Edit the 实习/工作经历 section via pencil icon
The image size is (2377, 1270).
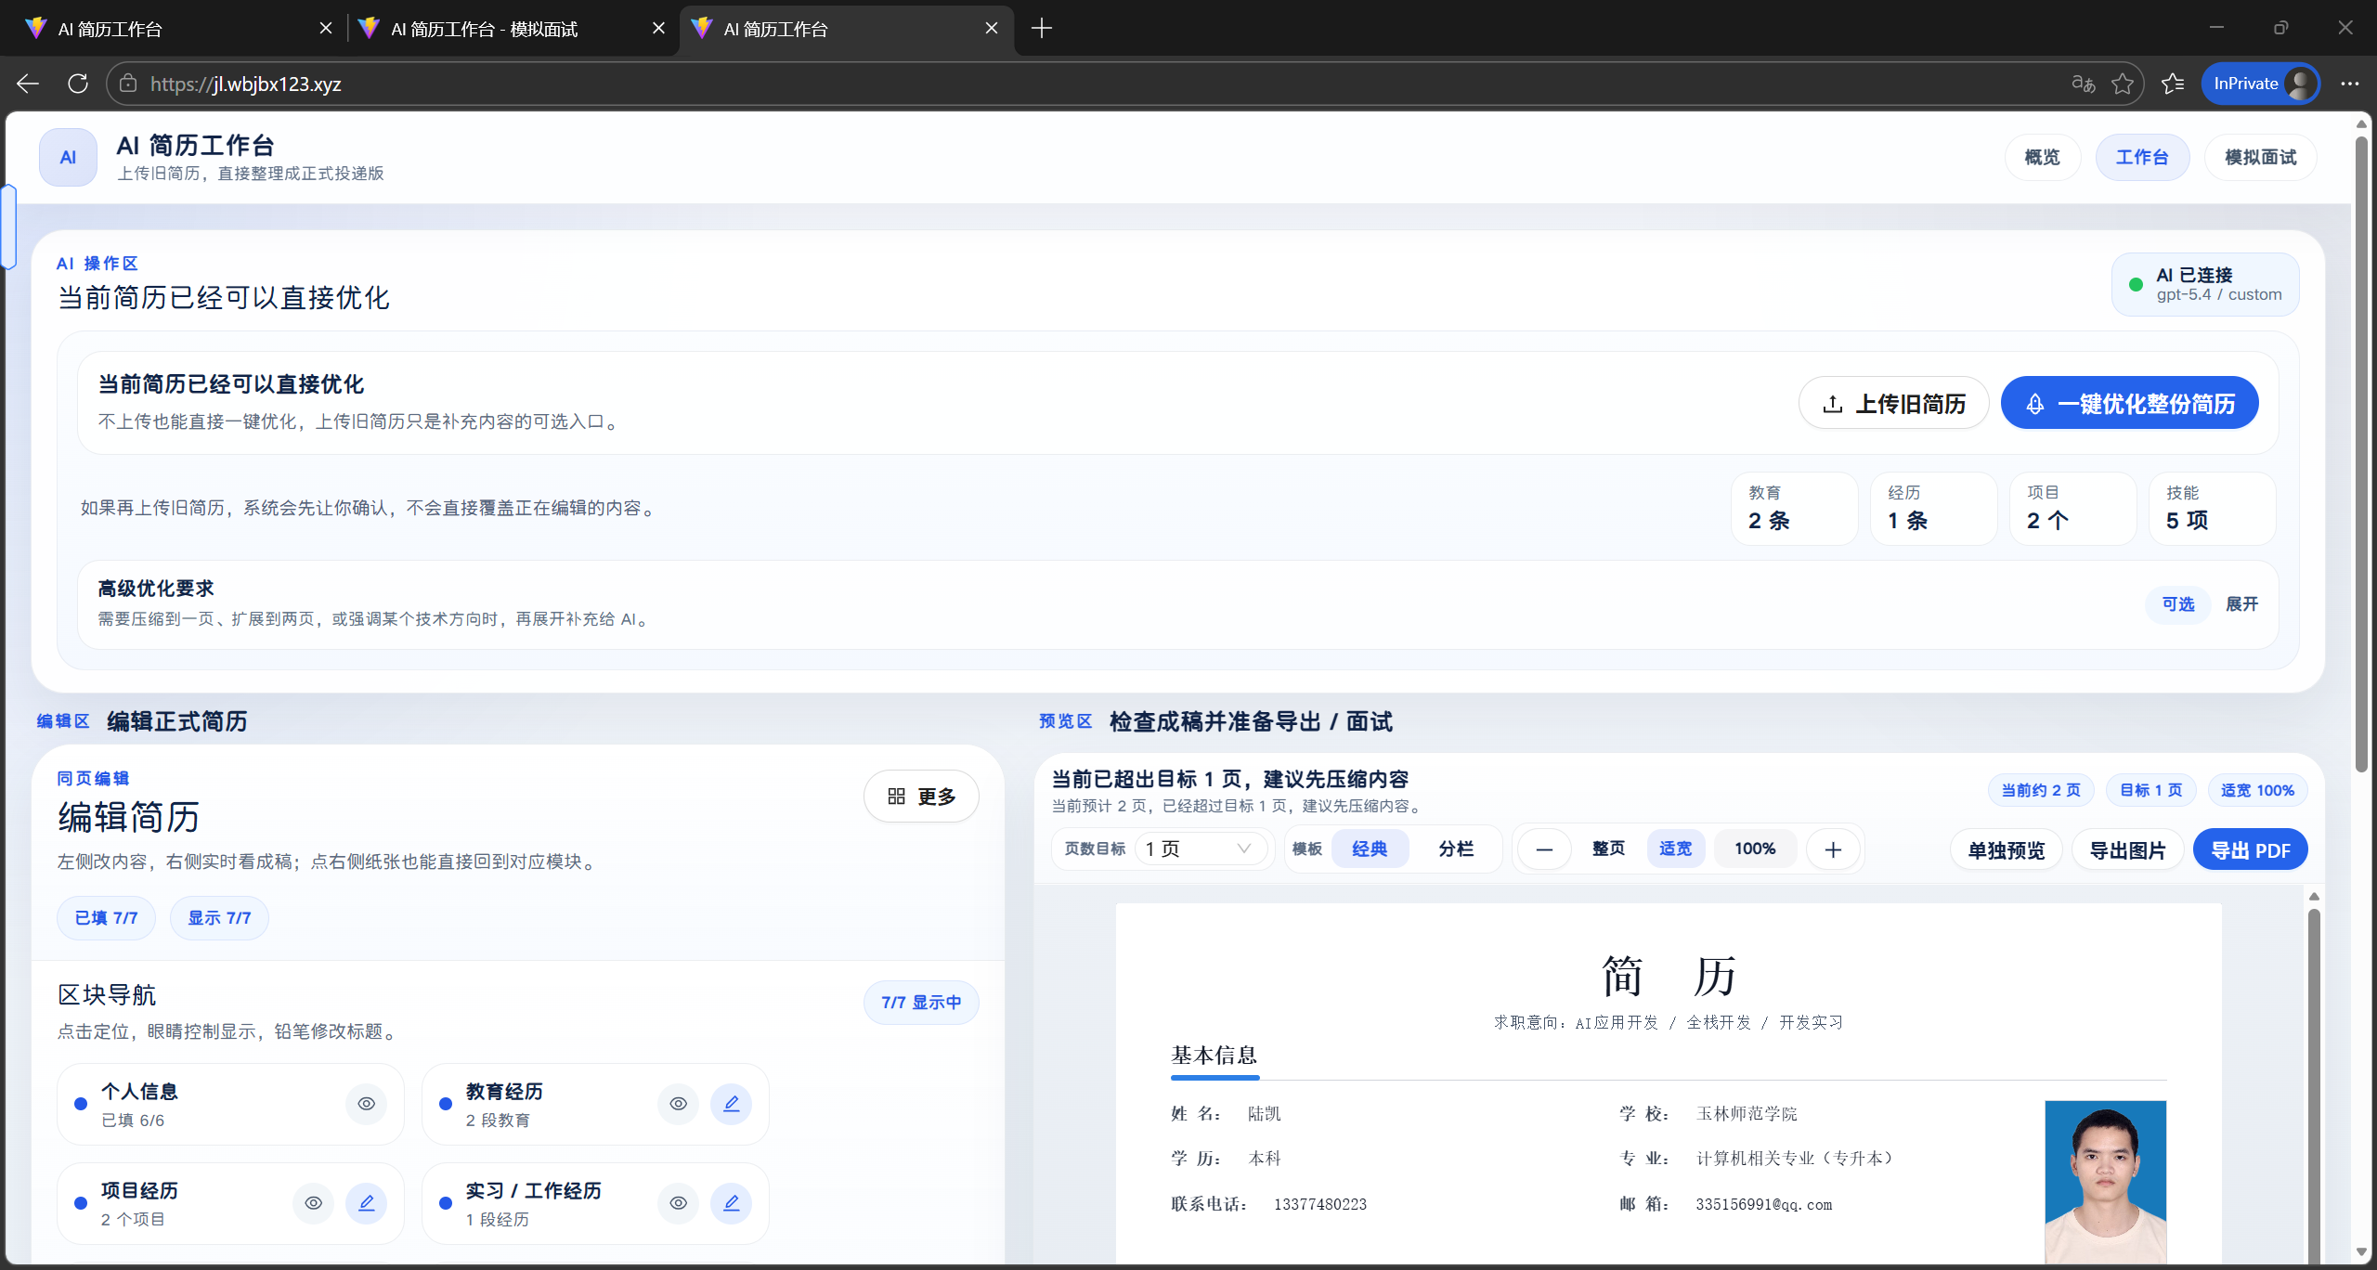(732, 1202)
